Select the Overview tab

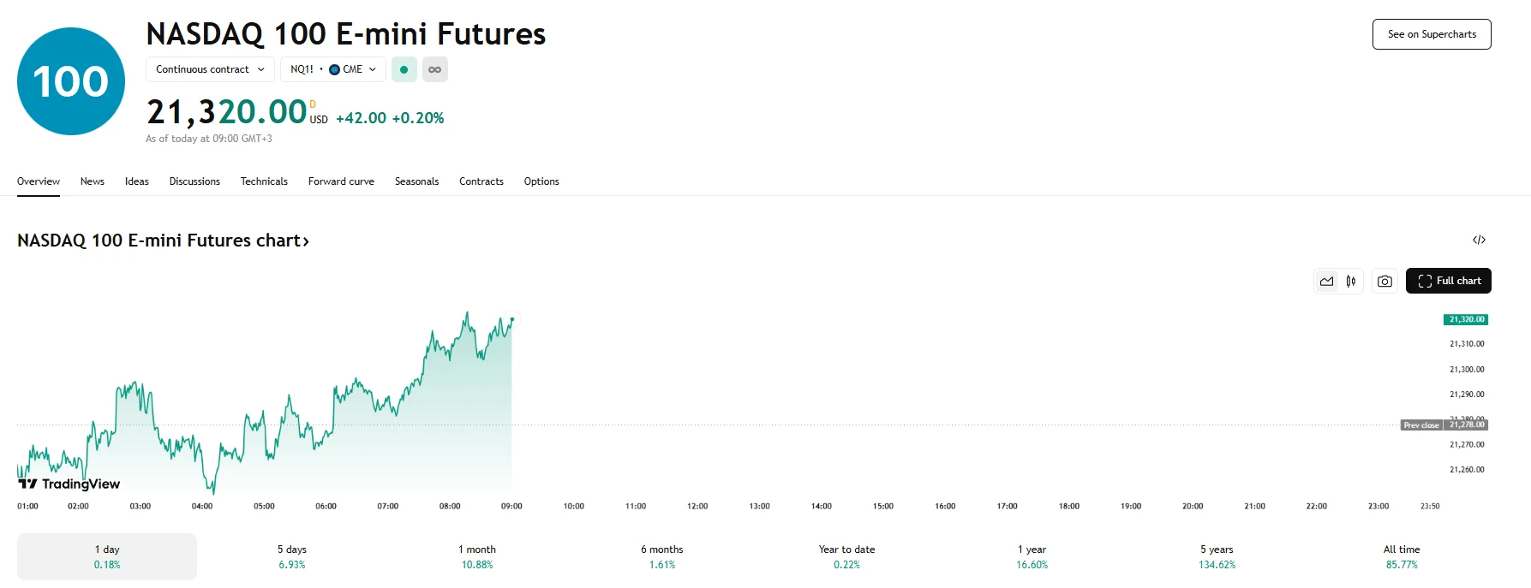point(39,181)
